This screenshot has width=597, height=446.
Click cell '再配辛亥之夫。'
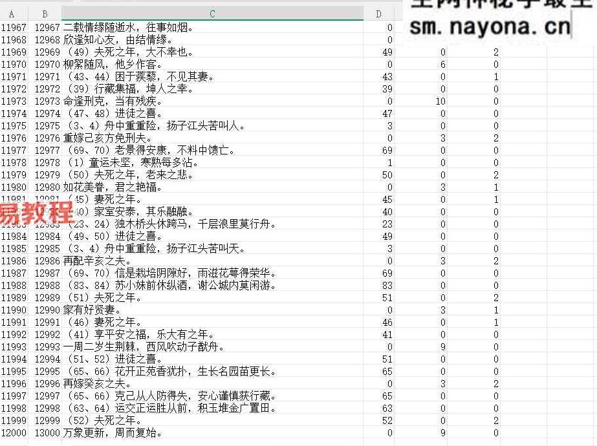pos(212,260)
